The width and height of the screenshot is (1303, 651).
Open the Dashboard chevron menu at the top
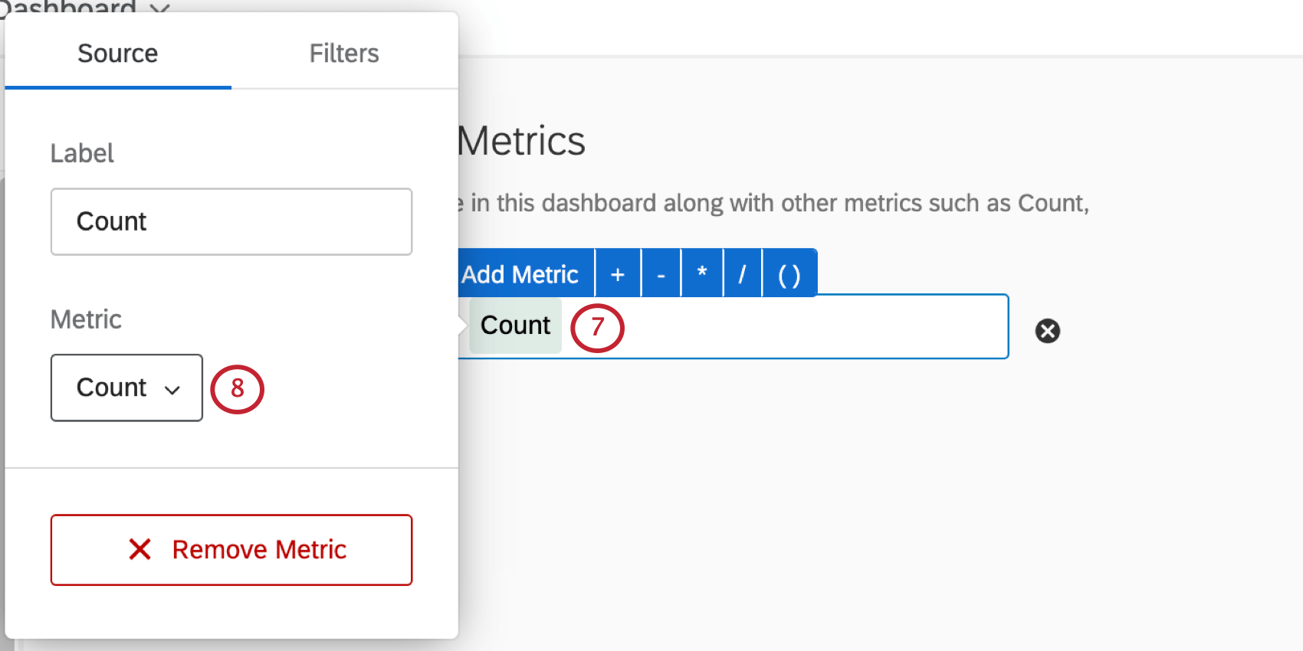coord(159,8)
